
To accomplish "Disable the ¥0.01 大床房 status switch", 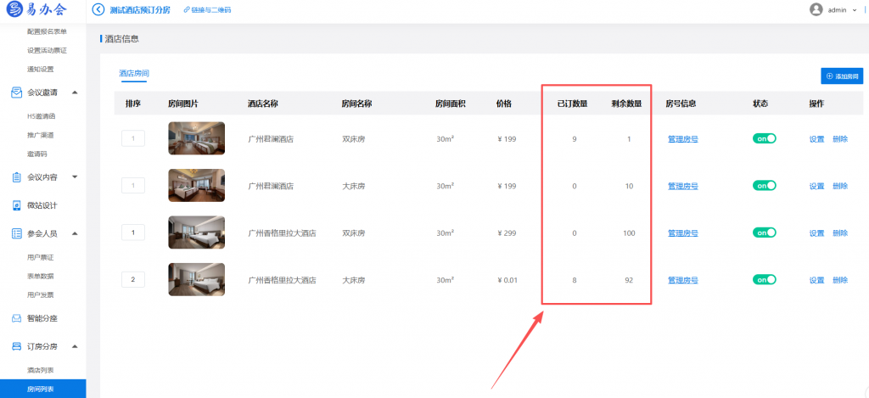I will coord(765,280).
